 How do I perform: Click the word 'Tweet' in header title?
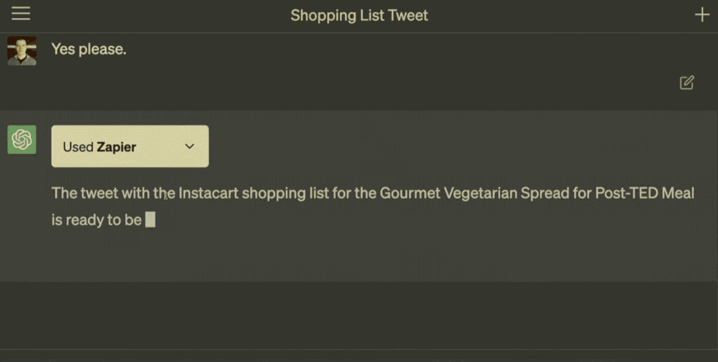click(408, 15)
